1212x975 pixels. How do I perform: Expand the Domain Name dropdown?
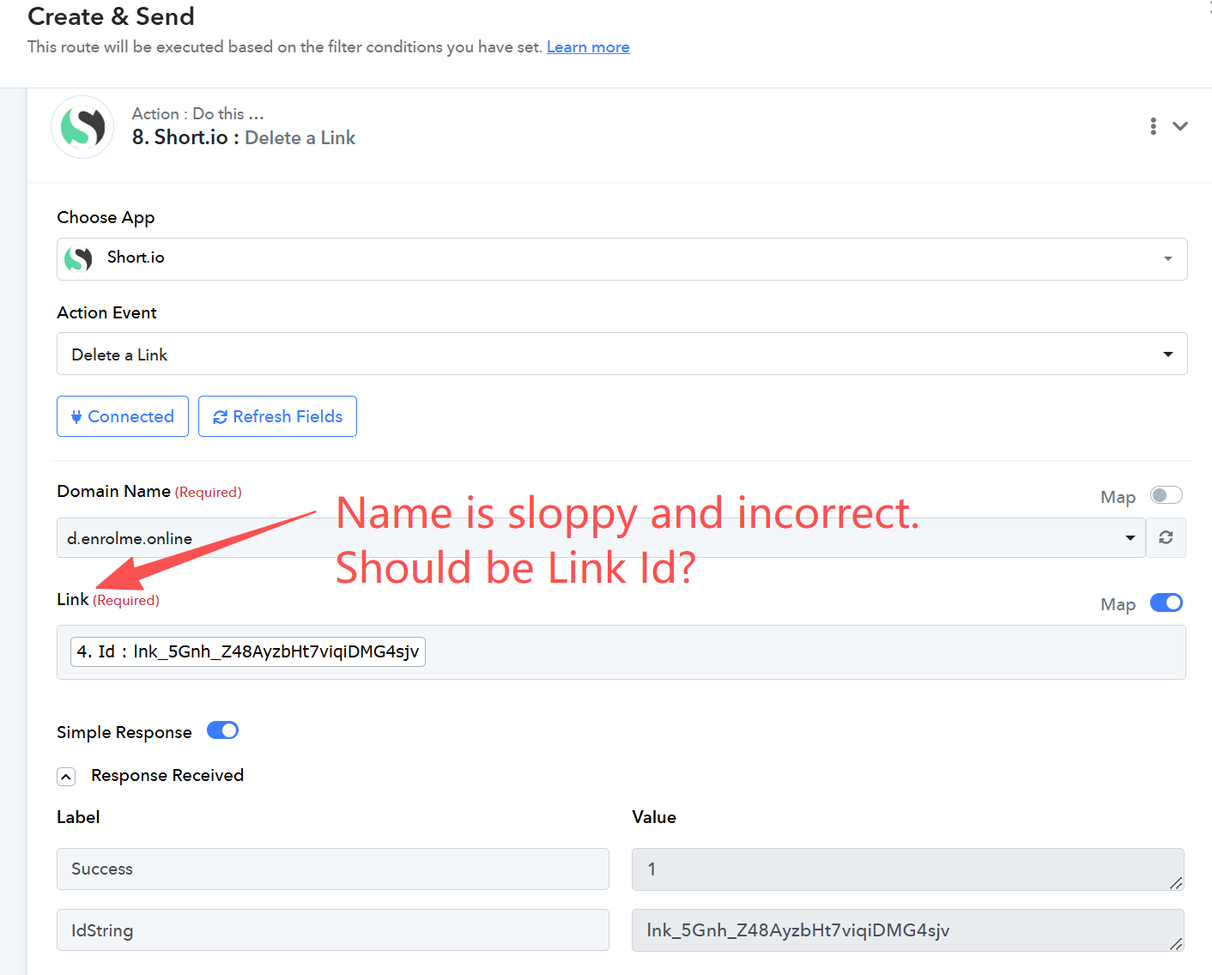(x=1130, y=538)
